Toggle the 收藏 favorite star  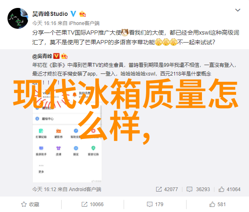30,204
